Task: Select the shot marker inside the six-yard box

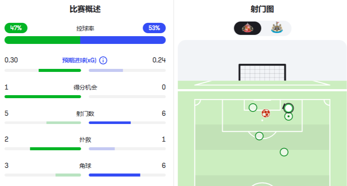Action: point(253,108)
